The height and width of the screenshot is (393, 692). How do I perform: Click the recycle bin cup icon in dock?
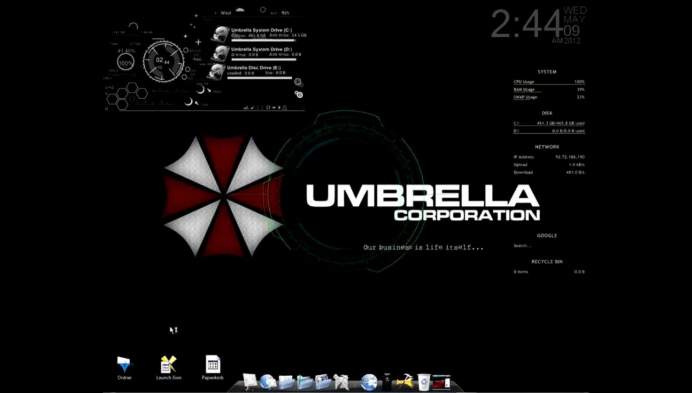[423, 381]
